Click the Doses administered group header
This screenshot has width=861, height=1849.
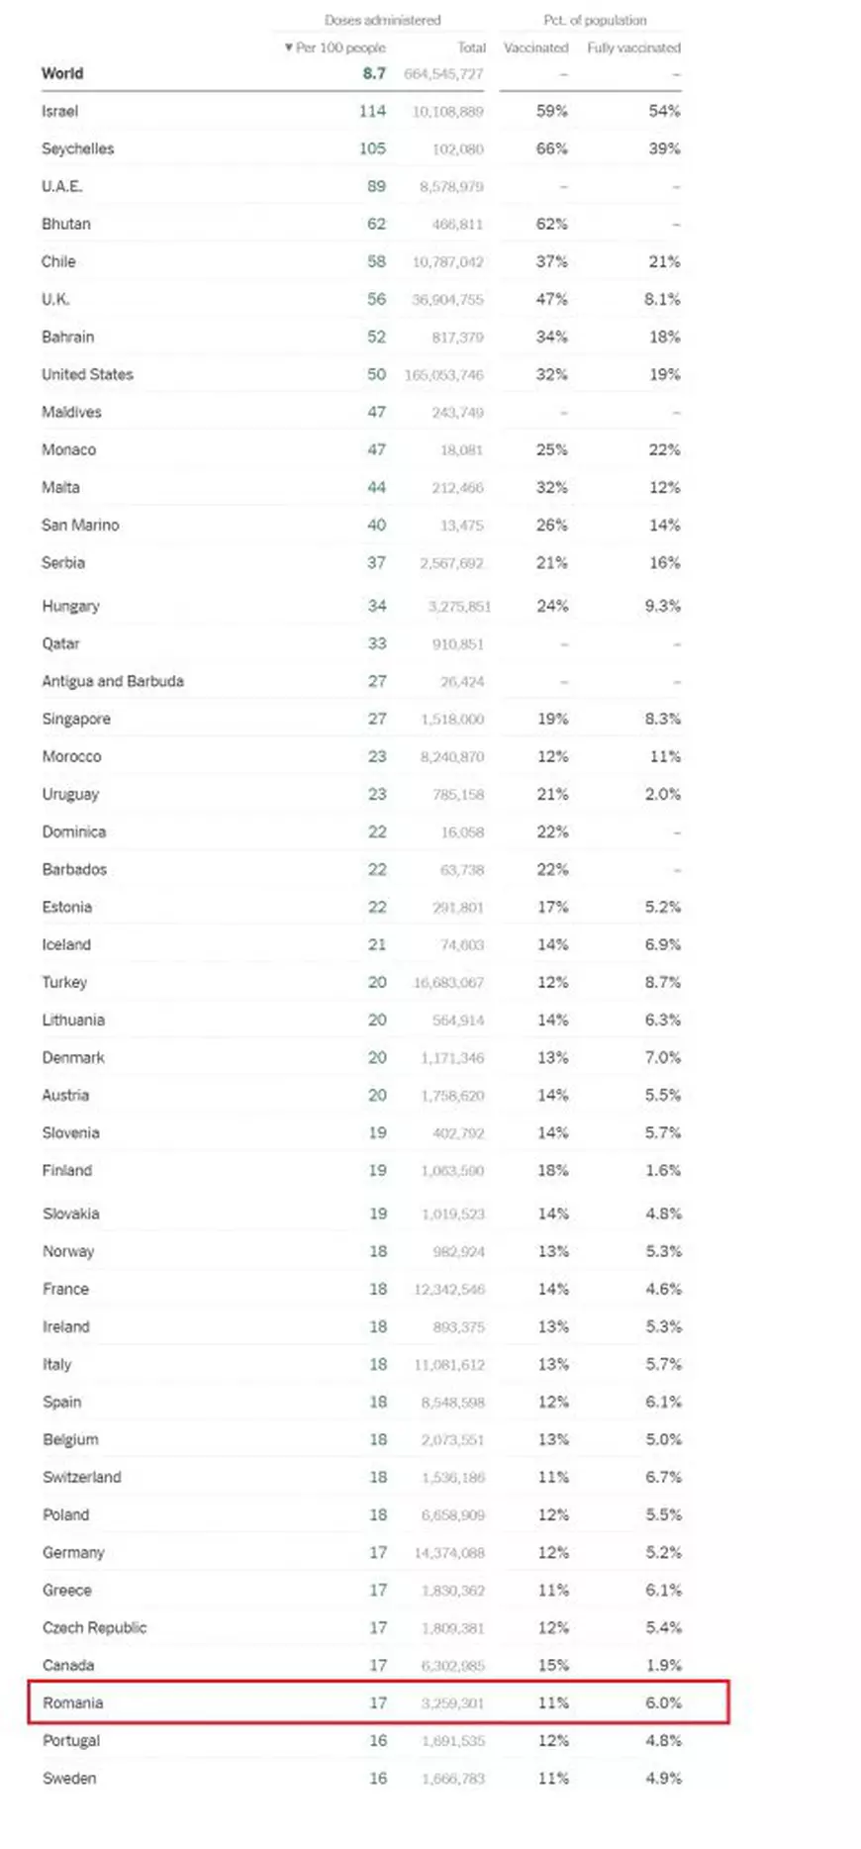(x=382, y=20)
